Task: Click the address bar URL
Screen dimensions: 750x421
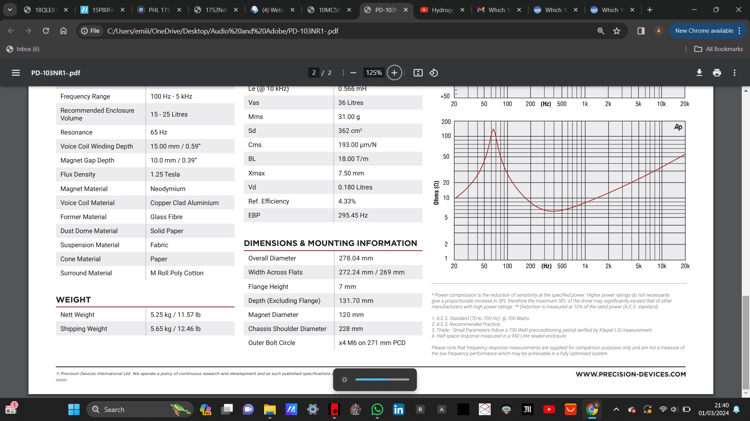Action: [x=223, y=31]
